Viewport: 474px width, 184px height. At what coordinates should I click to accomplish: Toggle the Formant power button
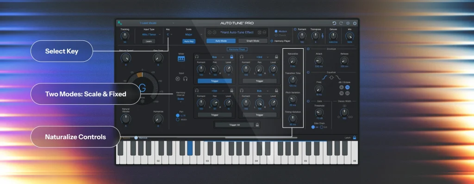pos(295,29)
